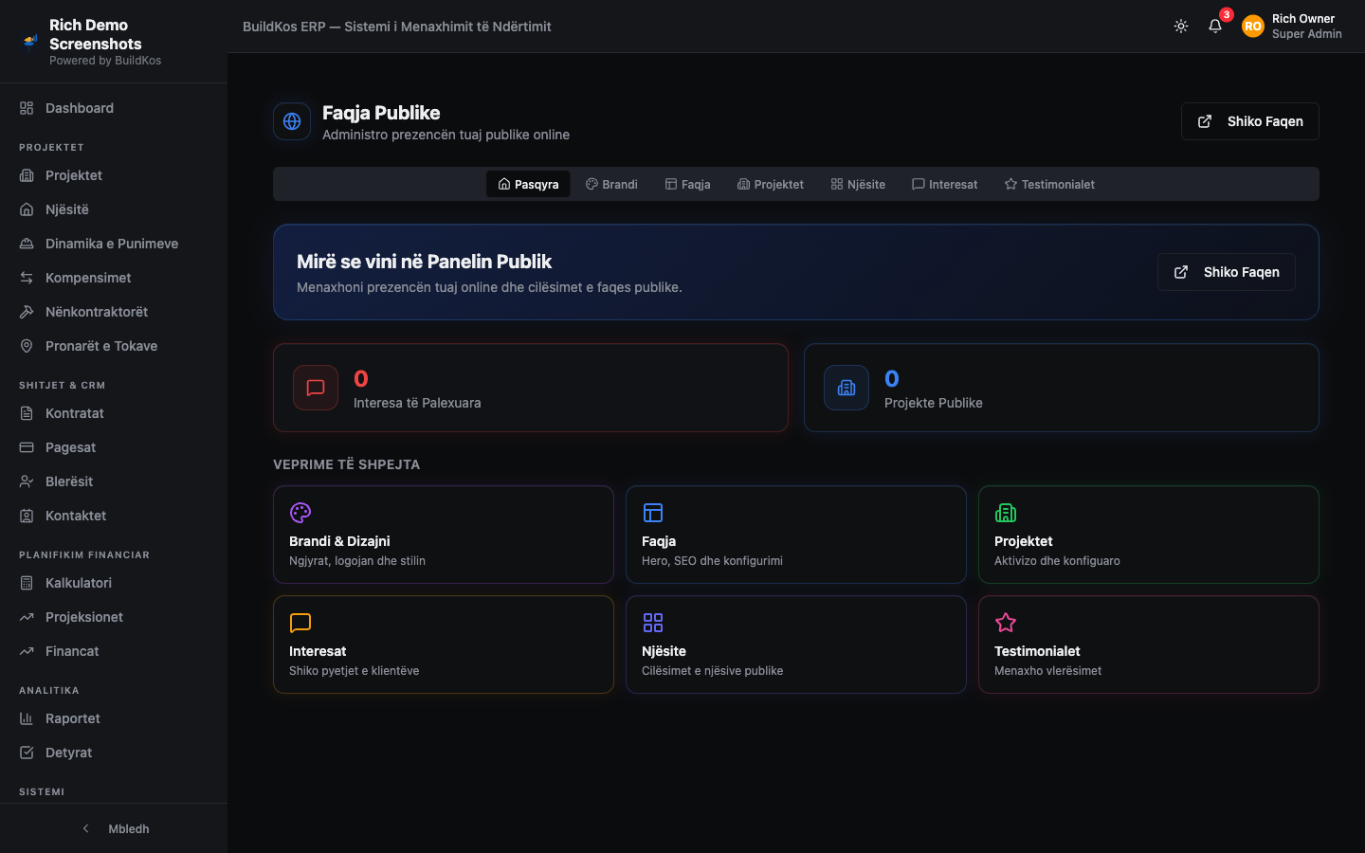Click the Pronarët e Tokave pin icon
The width and height of the screenshot is (1365, 853).
click(x=27, y=346)
